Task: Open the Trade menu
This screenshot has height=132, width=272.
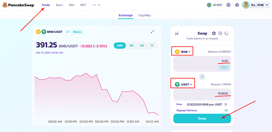Action: pyautogui.click(x=46, y=5)
